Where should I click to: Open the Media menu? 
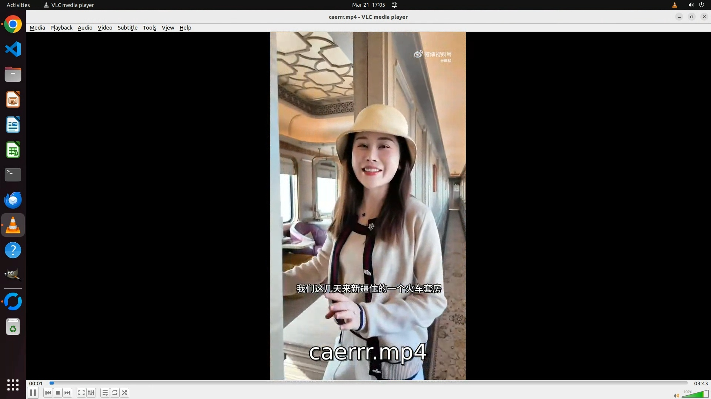click(37, 28)
